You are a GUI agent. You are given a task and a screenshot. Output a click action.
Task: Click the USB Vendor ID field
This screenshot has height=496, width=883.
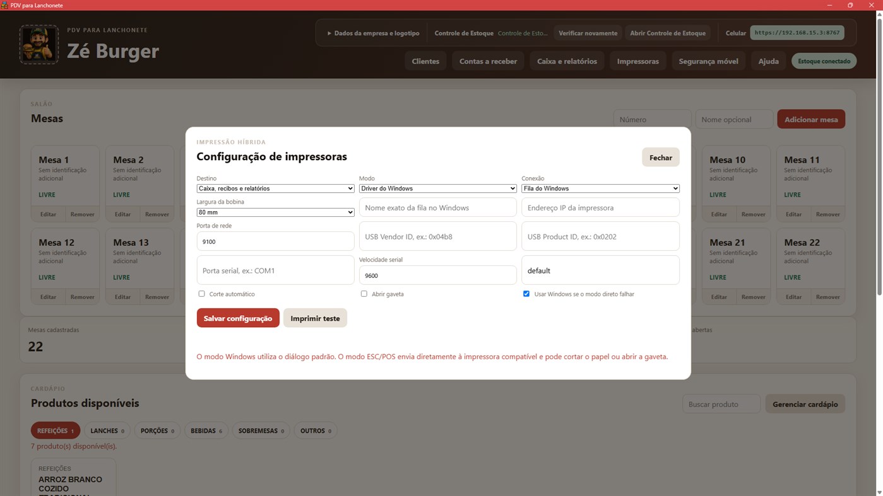click(438, 236)
